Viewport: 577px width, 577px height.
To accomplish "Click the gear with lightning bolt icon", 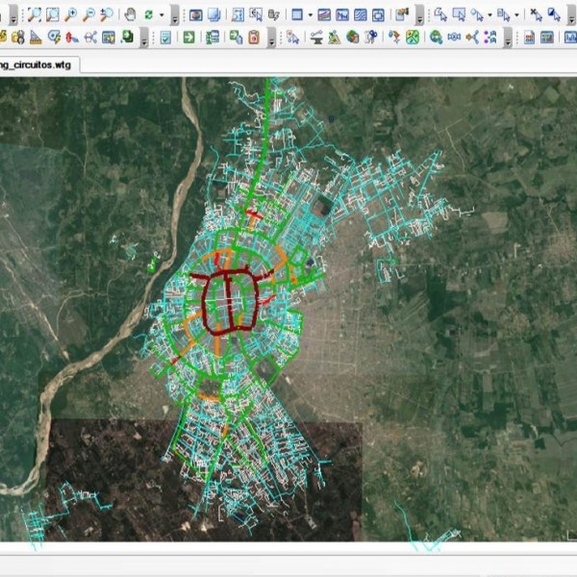I will click(x=54, y=38).
